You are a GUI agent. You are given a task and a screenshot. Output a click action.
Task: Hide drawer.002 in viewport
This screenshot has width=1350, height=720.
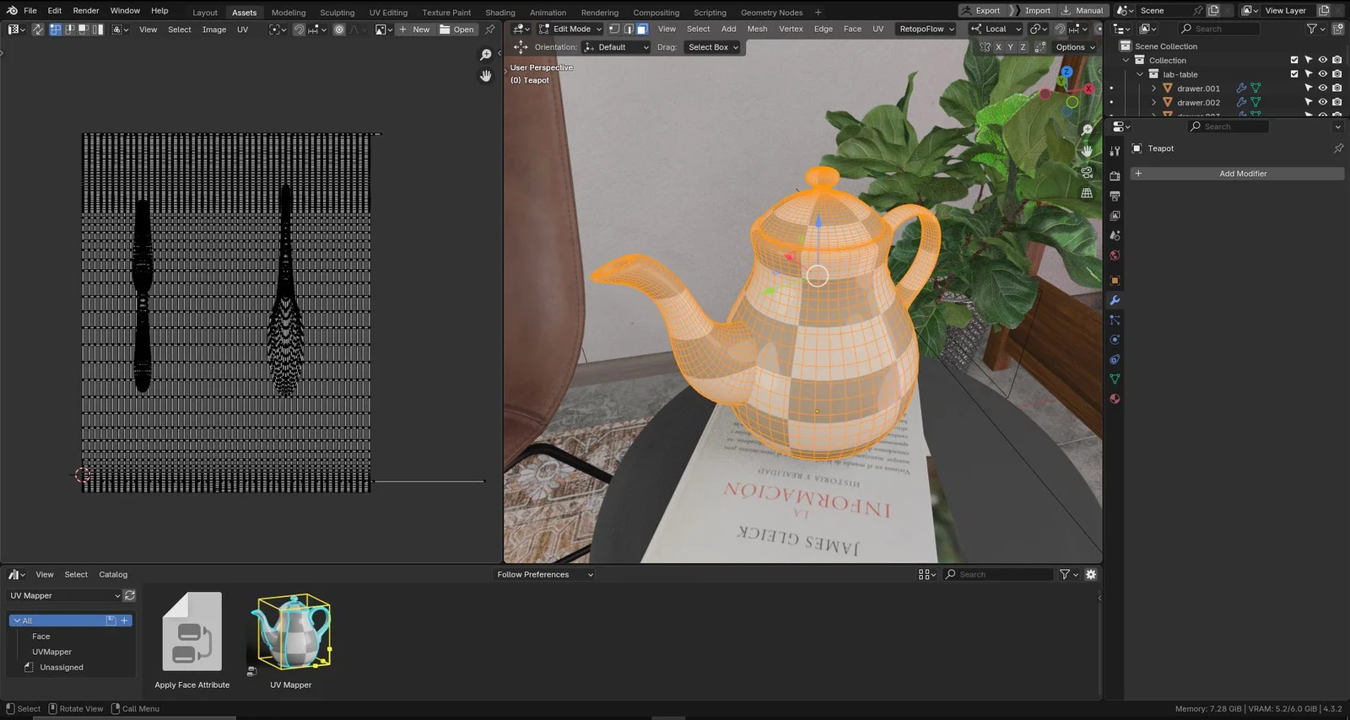tap(1323, 102)
